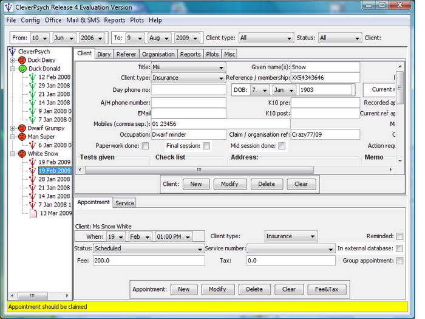This screenshot has width=425, height=319.
Task: Open the Config menu
Action: (x=30, y=20)
